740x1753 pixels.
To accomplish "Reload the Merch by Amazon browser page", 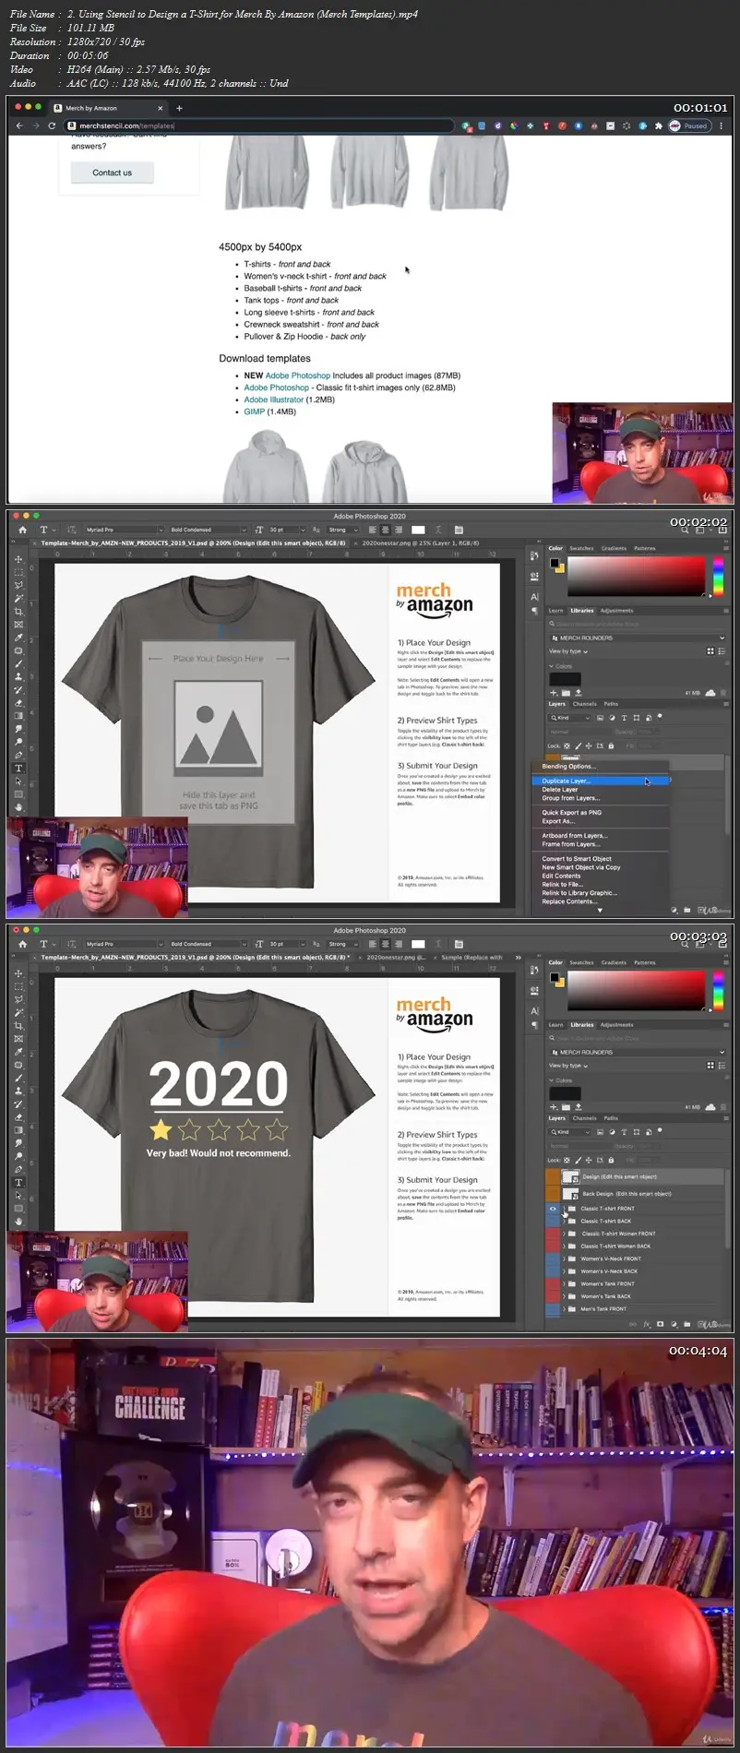I will point(52,125).
